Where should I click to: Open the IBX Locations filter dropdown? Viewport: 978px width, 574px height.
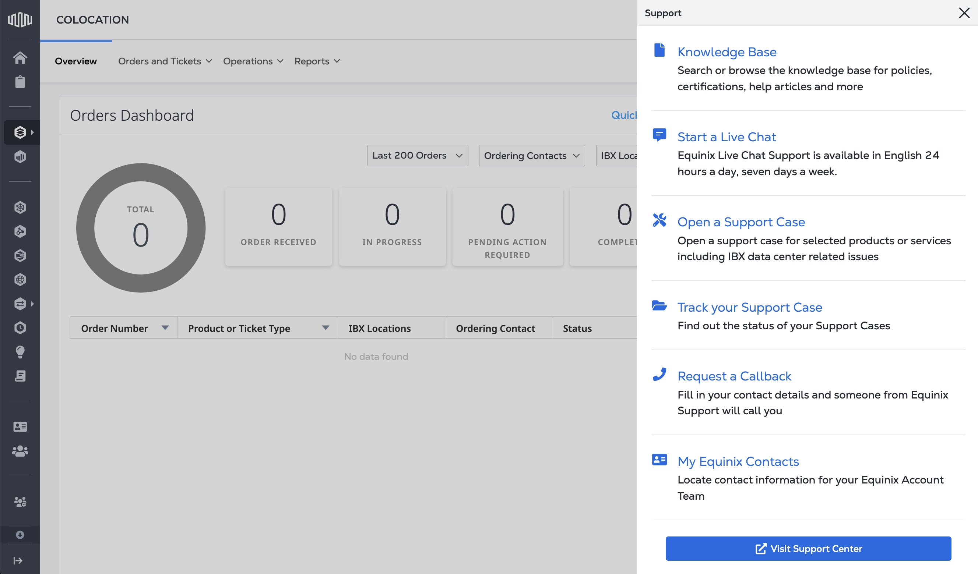click(x=617, y=156)
